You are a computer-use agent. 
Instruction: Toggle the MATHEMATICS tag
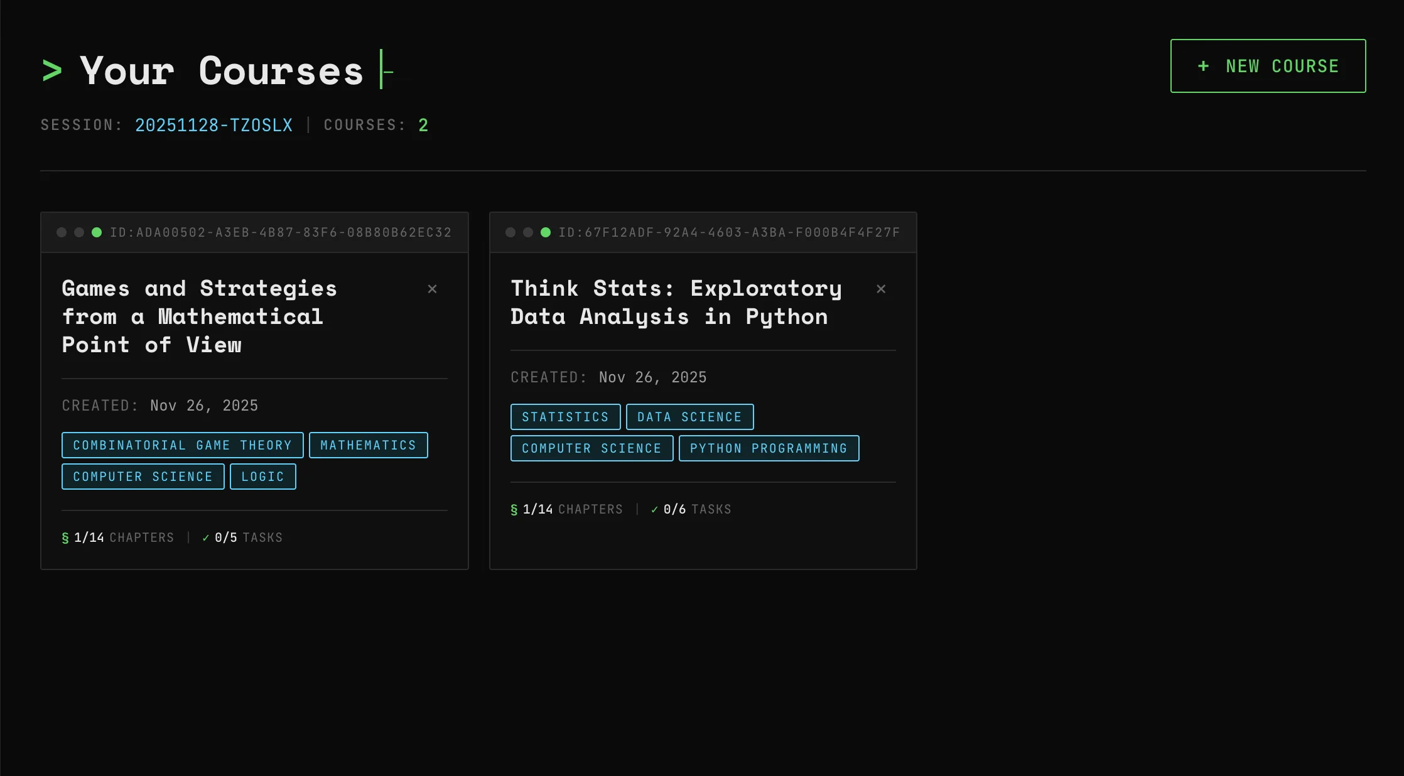(368, 445)
